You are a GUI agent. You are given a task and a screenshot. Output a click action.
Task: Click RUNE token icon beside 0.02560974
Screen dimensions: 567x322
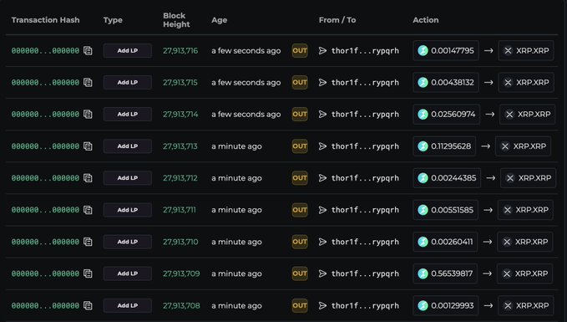pyautogui.click(x=423, y=115)
